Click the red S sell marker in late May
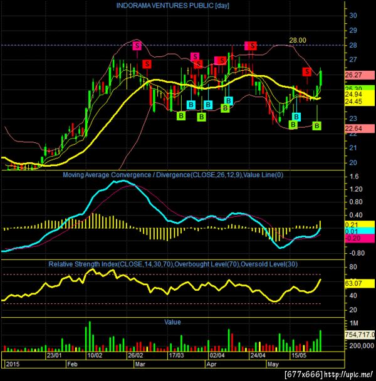Viewport: 376px width, 381px height. 307,71
